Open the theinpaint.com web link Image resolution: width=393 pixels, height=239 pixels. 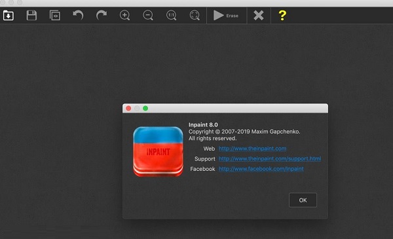252,149
